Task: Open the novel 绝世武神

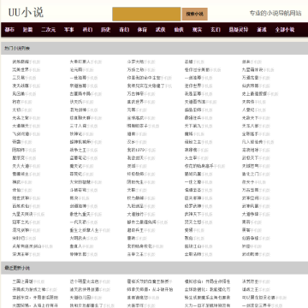Action: point(21,198)
